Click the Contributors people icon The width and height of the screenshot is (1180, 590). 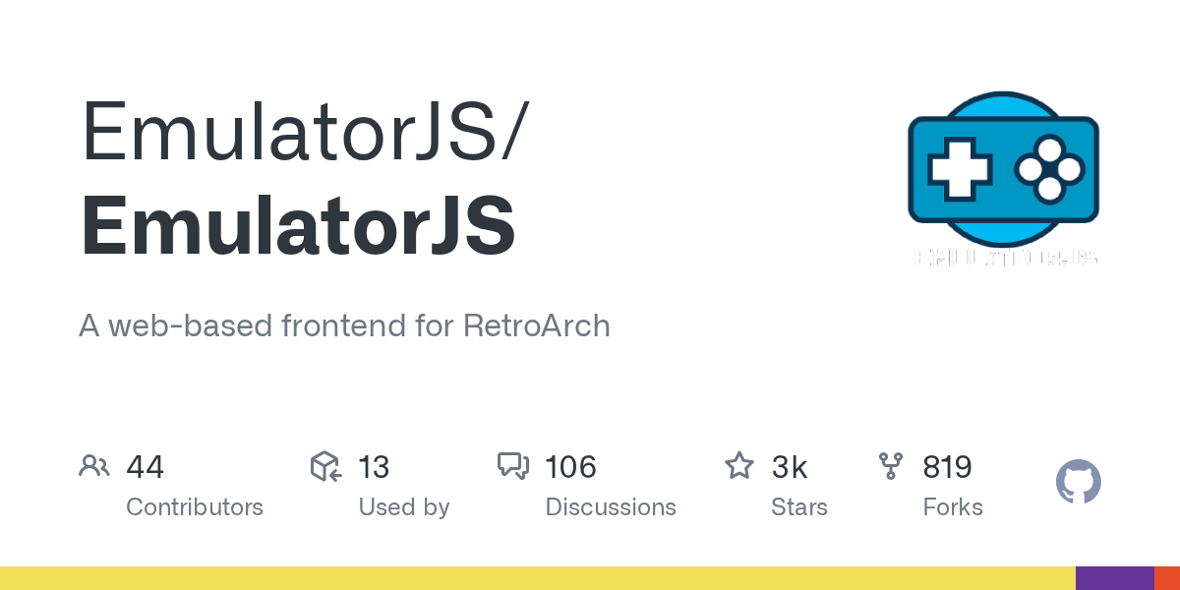[94, 466]
